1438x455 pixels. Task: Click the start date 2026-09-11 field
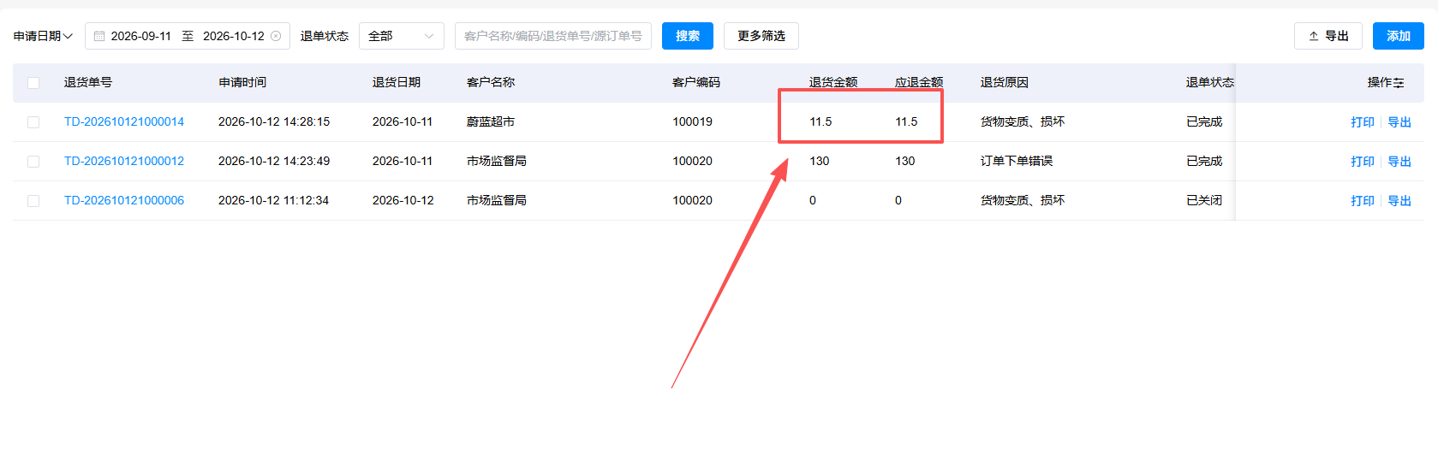141,36
